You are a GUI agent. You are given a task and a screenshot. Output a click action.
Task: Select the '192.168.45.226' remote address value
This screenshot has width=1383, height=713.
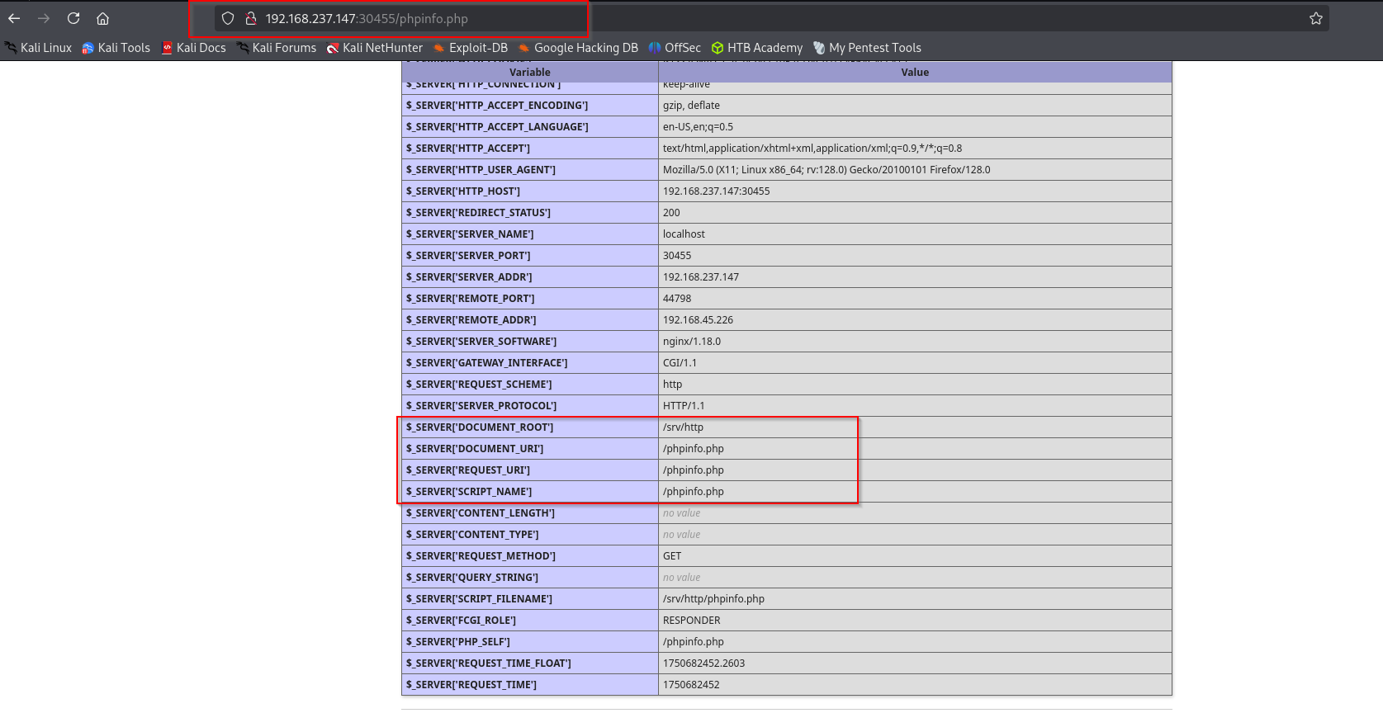coord(698,320)
